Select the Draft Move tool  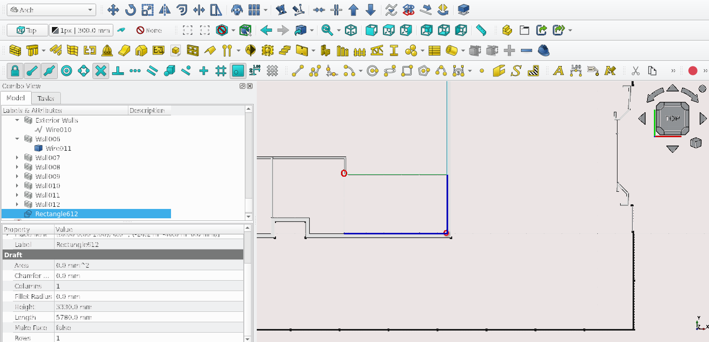click(x=113, y=10)
